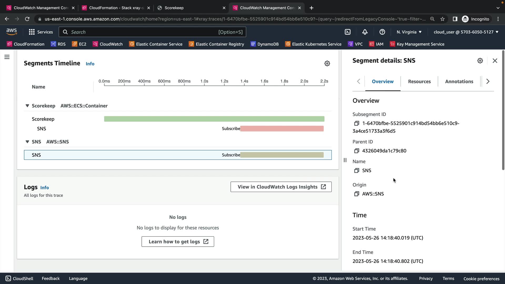Screen dimensions: 505x284
Task: Open Segment details panel preferences gear
Action: coord(480,61)
